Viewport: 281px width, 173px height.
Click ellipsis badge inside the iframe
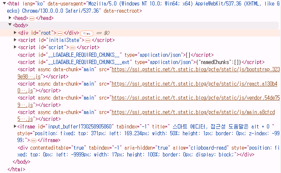click(34, 141)
